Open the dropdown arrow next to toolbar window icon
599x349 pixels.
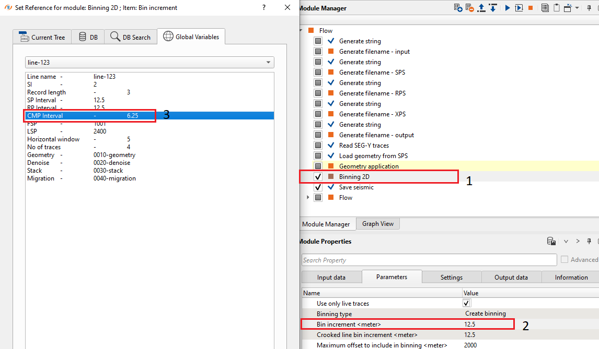point(577,8)
